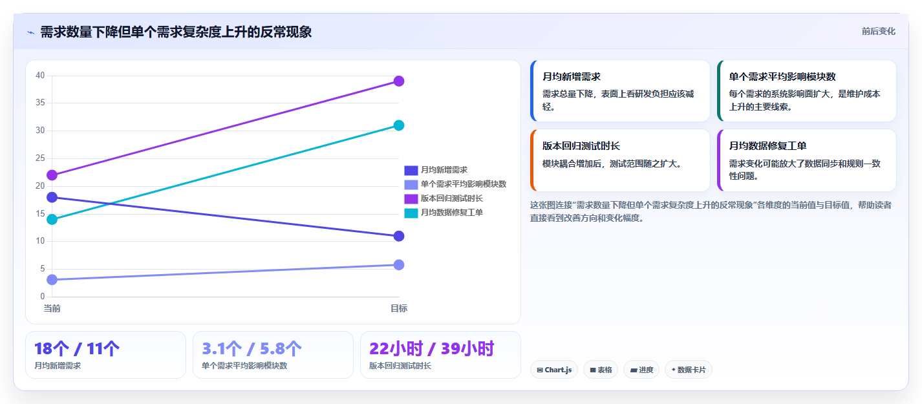Click the 0 y-axis tick label

43,297
